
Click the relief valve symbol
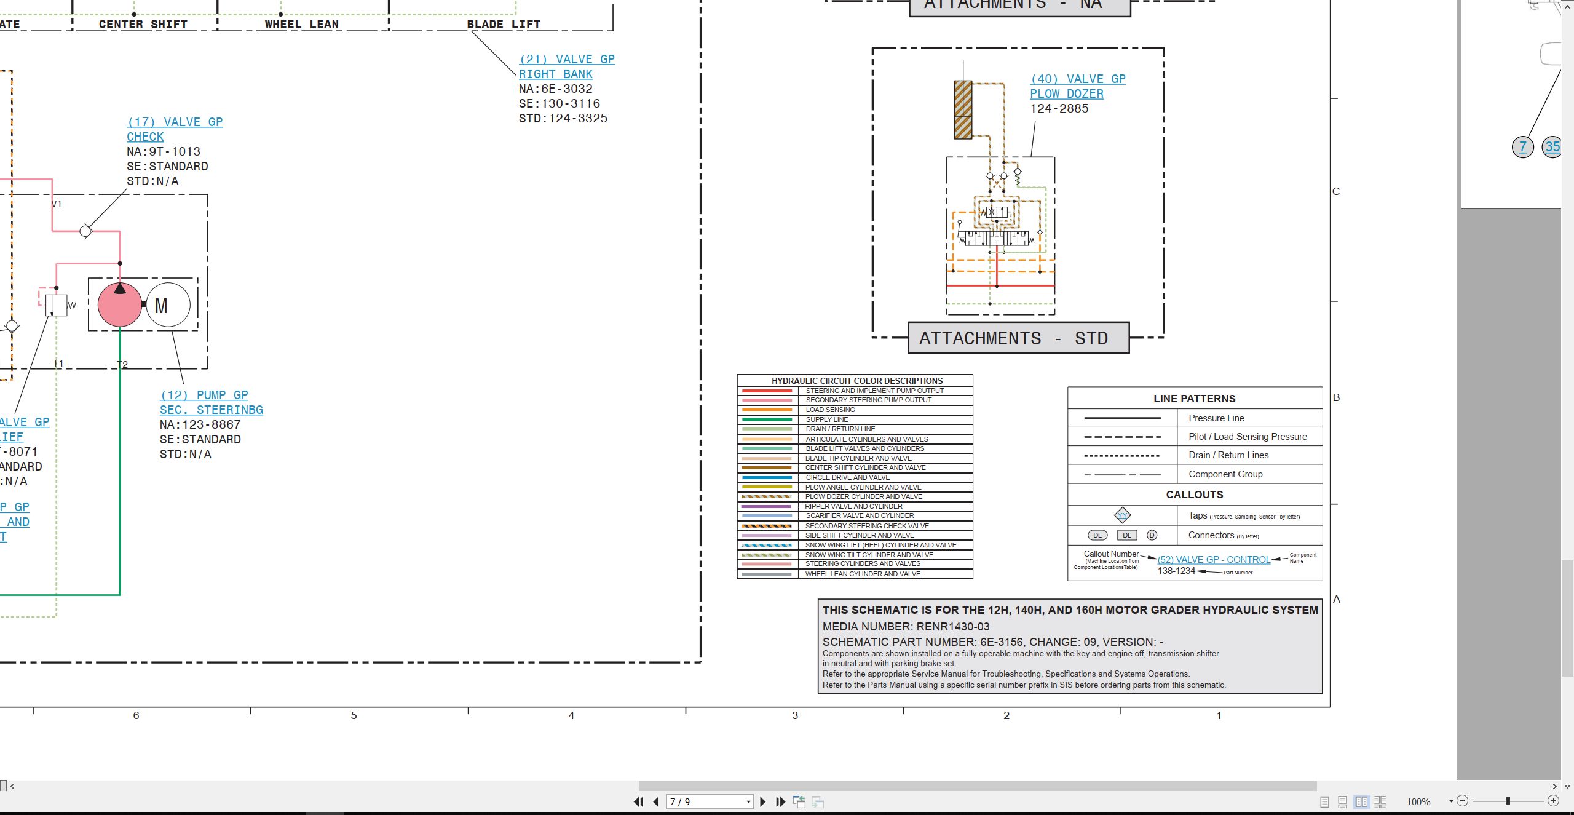point(56,305)
